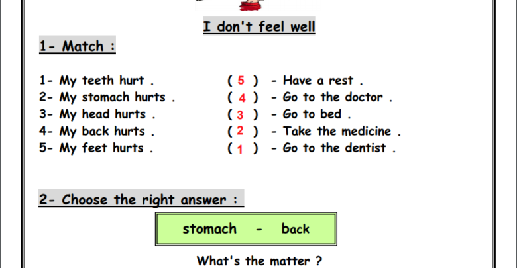Image resolution: width=517 pixels, height=268 pixels.
Task: Click the sentence My stomach hurts
Action: point(107,97)
